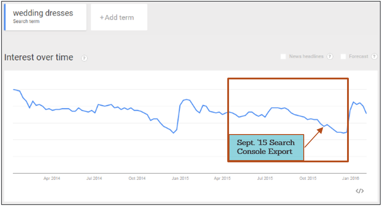The height and width of the screenshot is (206, 382).
Task: Click the Interest over time heading
Action: 38,57
